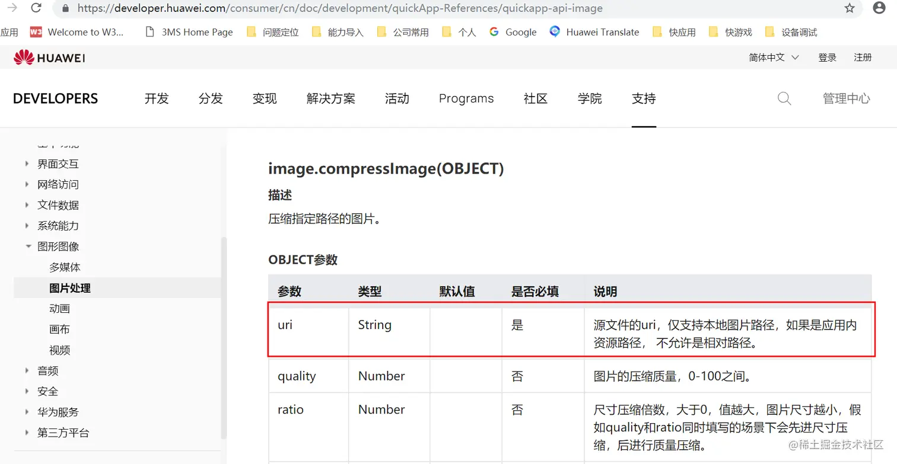Open 3MS Home Page bookmark
Image resolution: width=897 pixels, height=464 pixels.
[x=189, y=32]
